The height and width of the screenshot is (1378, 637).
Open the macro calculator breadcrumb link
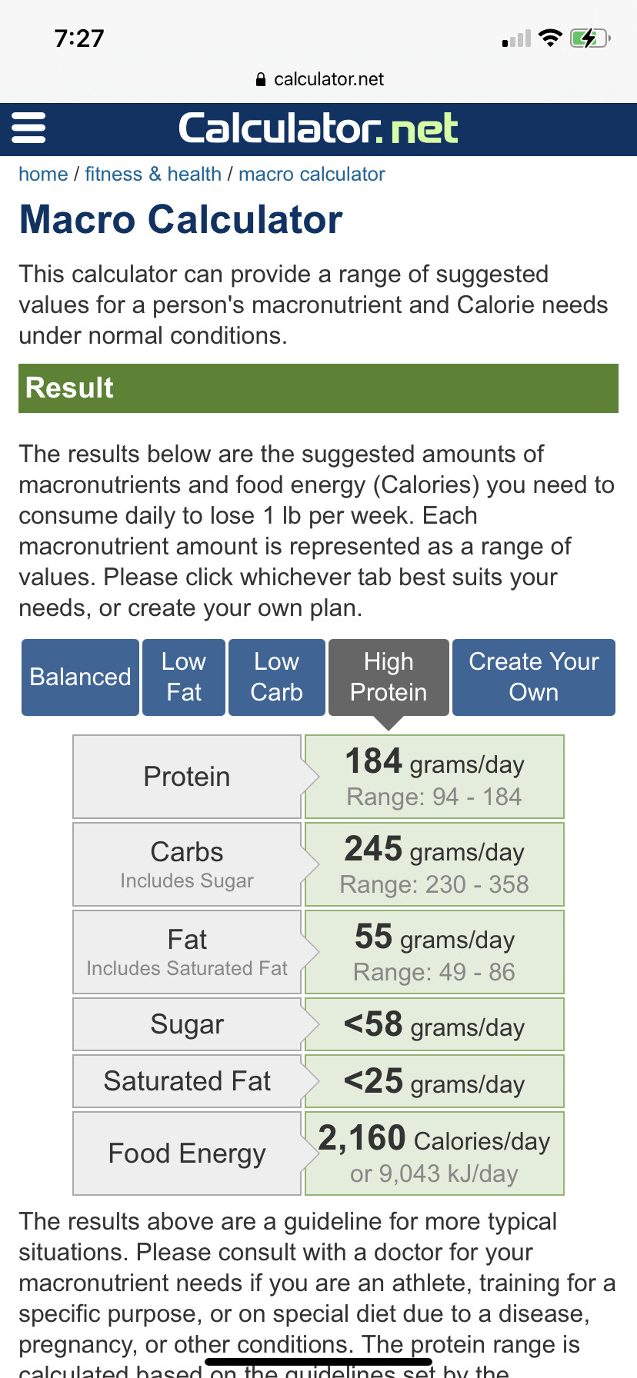[312, 175]
